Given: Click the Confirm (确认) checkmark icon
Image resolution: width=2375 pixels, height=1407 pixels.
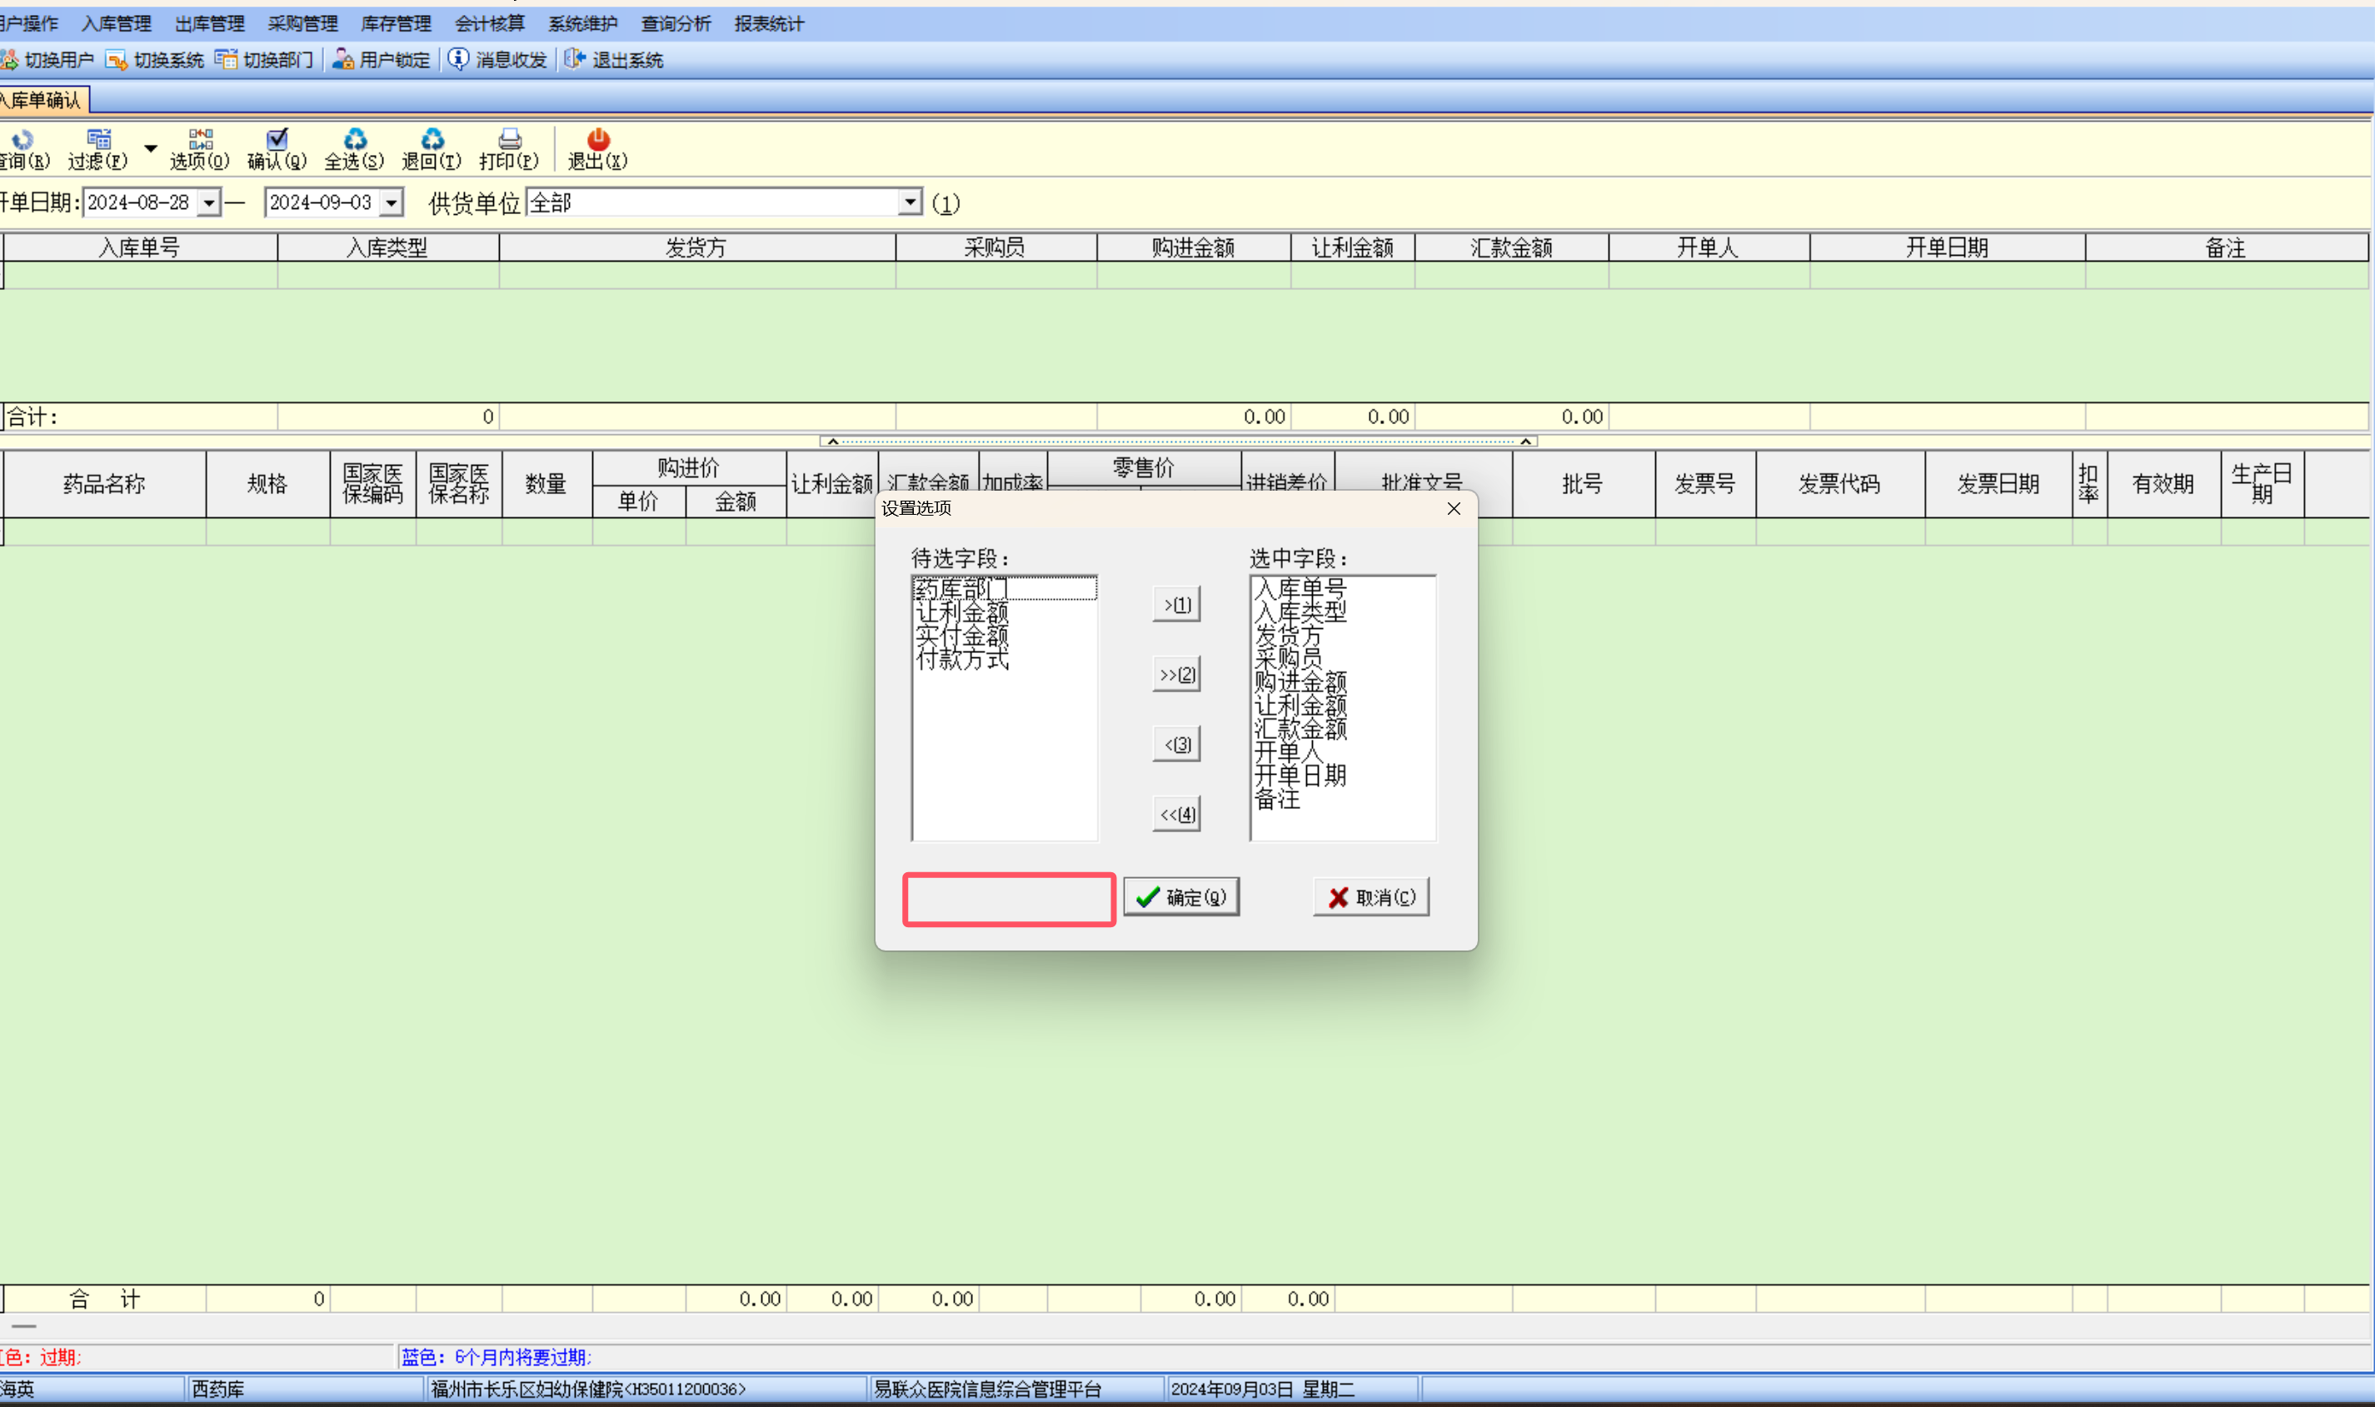Looking at the screenshot, I should pyautogui.click(x=277, y=139).
